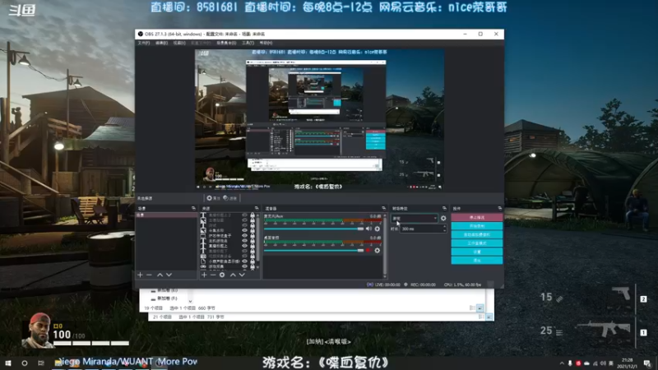This screenshot has width=658, height=370.
Task: Open the notification center in system tray
Action: click(x=648, y=363)
